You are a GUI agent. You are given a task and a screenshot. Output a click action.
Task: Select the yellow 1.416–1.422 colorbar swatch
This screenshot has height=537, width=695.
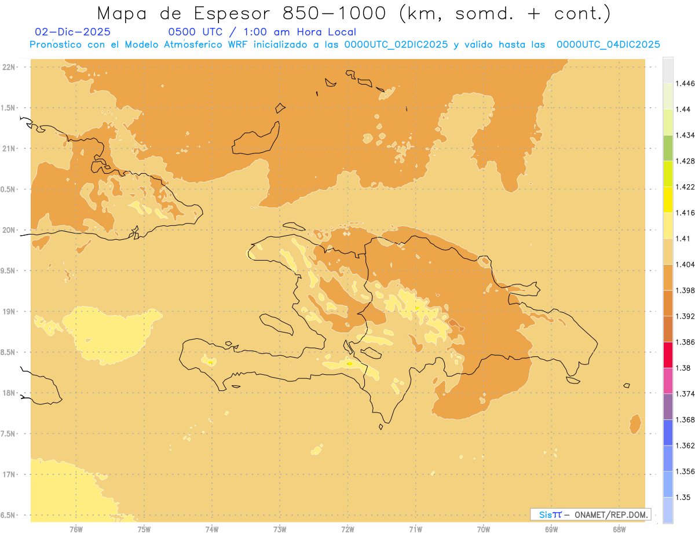668,199
